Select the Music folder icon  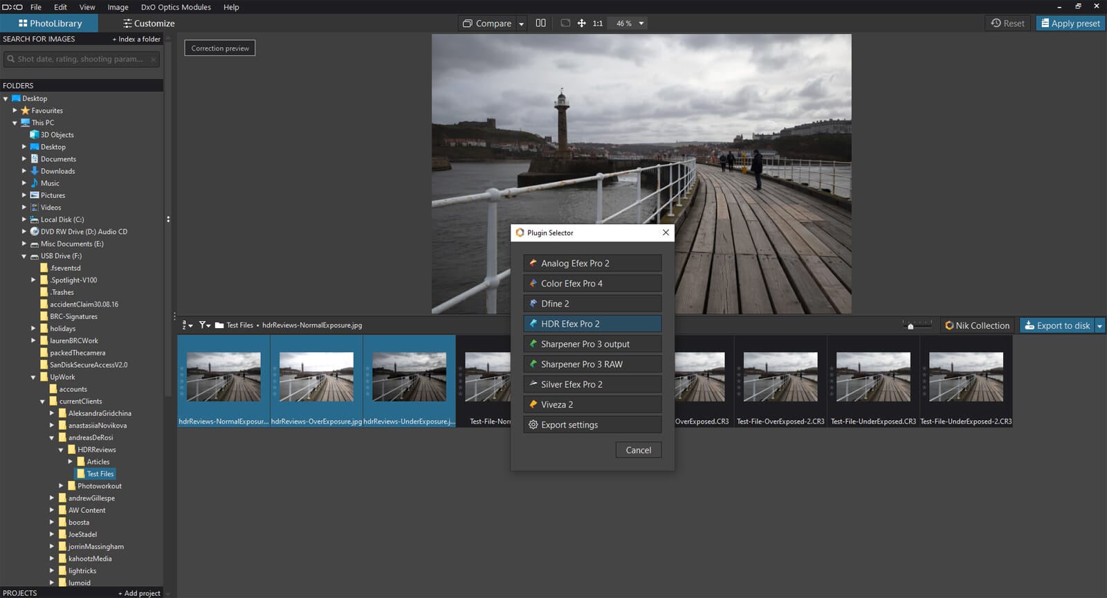tap(35, 183)
